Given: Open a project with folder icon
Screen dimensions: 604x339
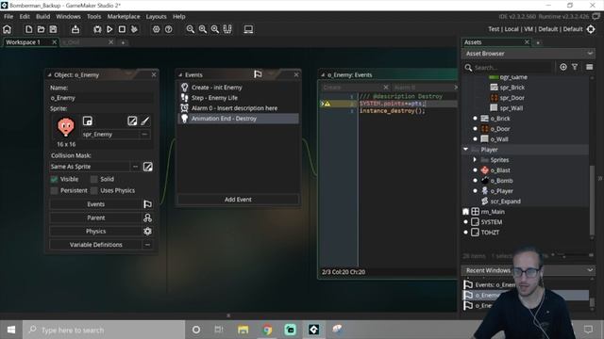Looking at the screenshot, I should 41,29.
